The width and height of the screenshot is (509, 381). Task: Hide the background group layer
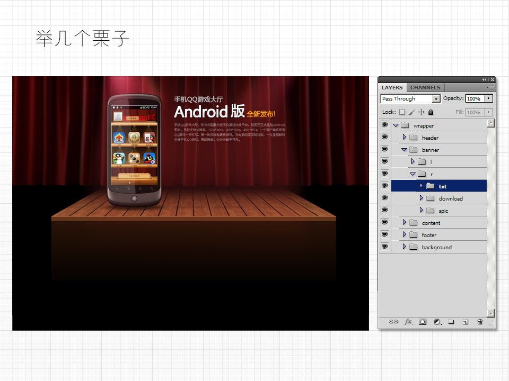pyautogui.click(x=384, y=247)
